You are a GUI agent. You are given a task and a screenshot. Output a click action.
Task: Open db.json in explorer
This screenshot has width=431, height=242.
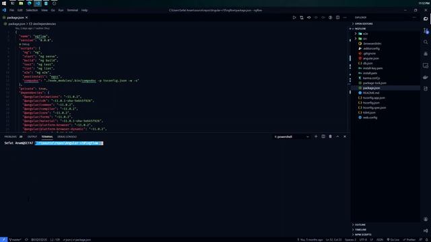point(368,63)
